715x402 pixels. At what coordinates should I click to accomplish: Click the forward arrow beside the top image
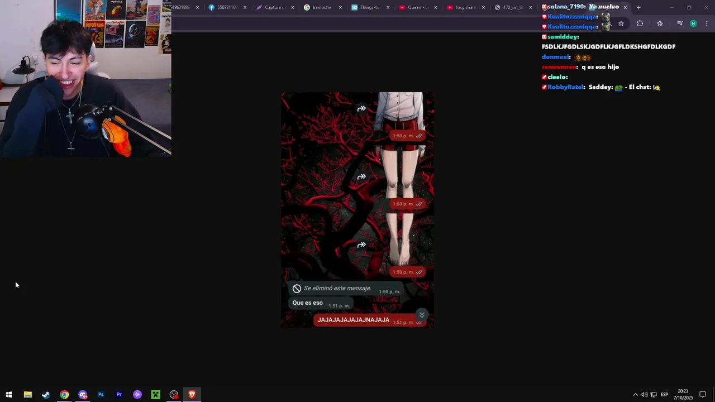click(361, 108)
